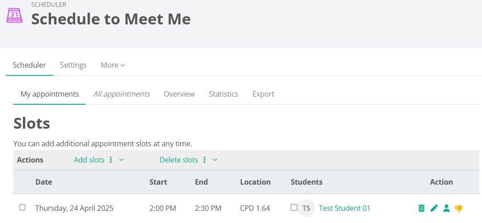
Task: Open the Test Student 01 link
Action: point(344,208)
